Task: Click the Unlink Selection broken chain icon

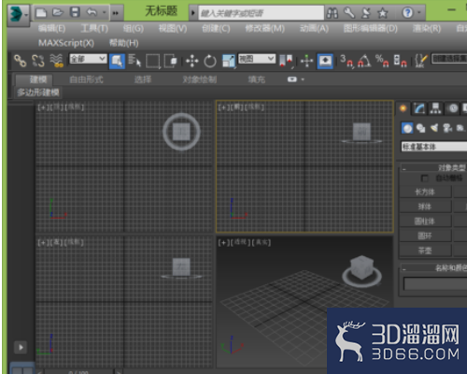Action: (x=38, y=61)
